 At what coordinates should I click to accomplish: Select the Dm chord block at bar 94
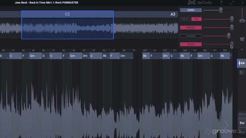(86, 56)
